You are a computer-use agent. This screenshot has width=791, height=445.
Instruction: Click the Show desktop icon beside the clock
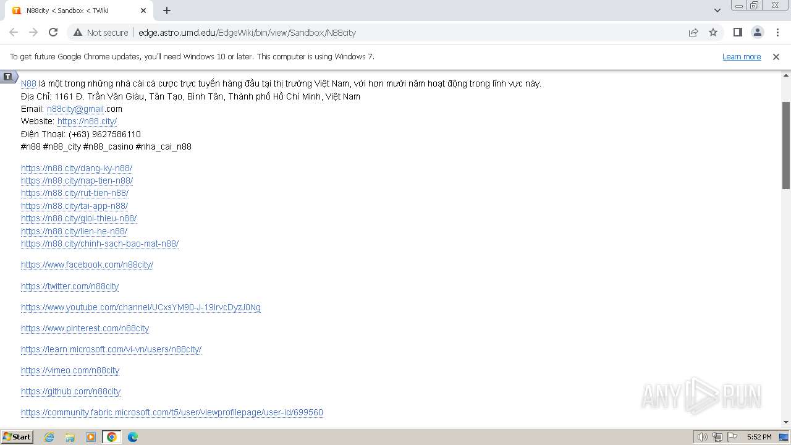coord(784,437)
